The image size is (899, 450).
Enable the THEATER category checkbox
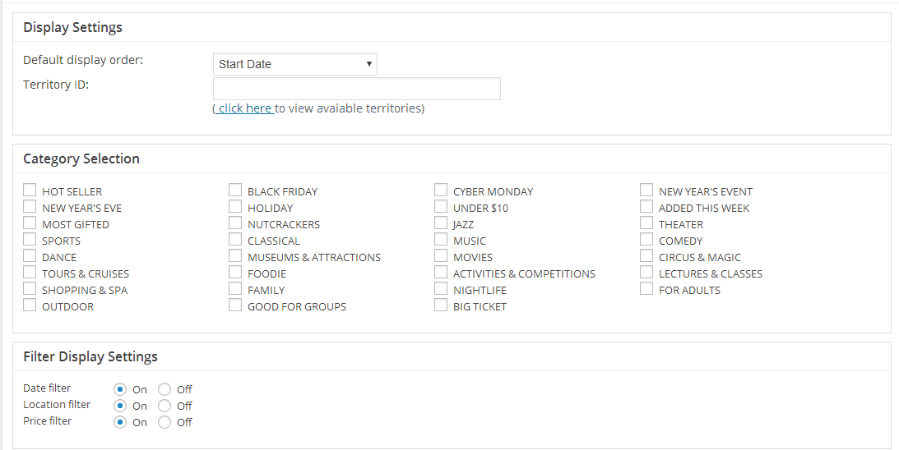click(646, 223)
